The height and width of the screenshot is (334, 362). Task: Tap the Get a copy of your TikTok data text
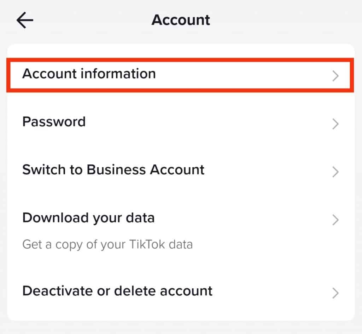108,244
